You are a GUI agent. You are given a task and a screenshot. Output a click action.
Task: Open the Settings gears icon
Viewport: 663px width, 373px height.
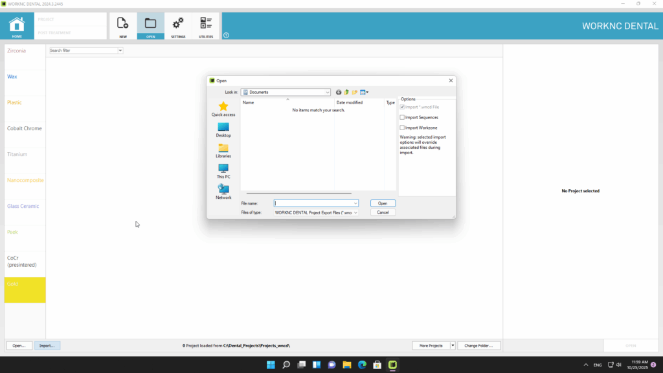coord(178,25)
